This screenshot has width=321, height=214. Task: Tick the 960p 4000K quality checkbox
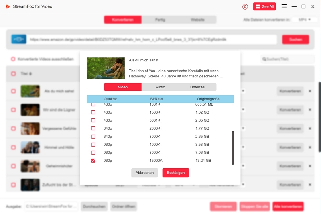pos(93,145)
